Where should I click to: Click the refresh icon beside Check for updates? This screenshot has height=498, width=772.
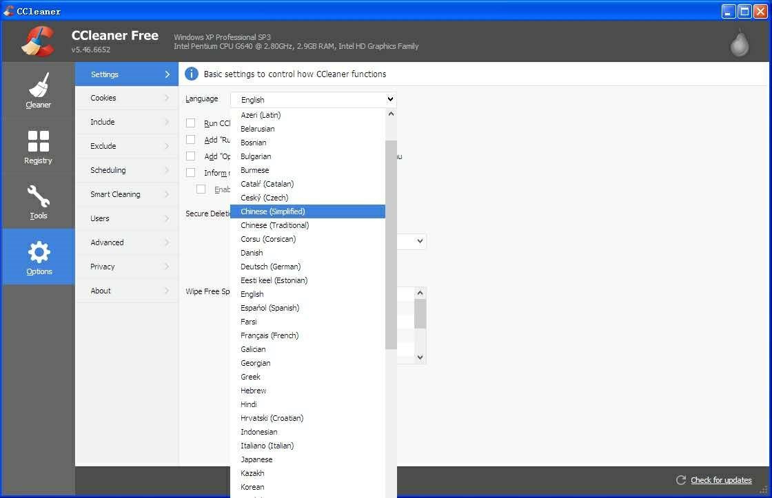[681, 480]
